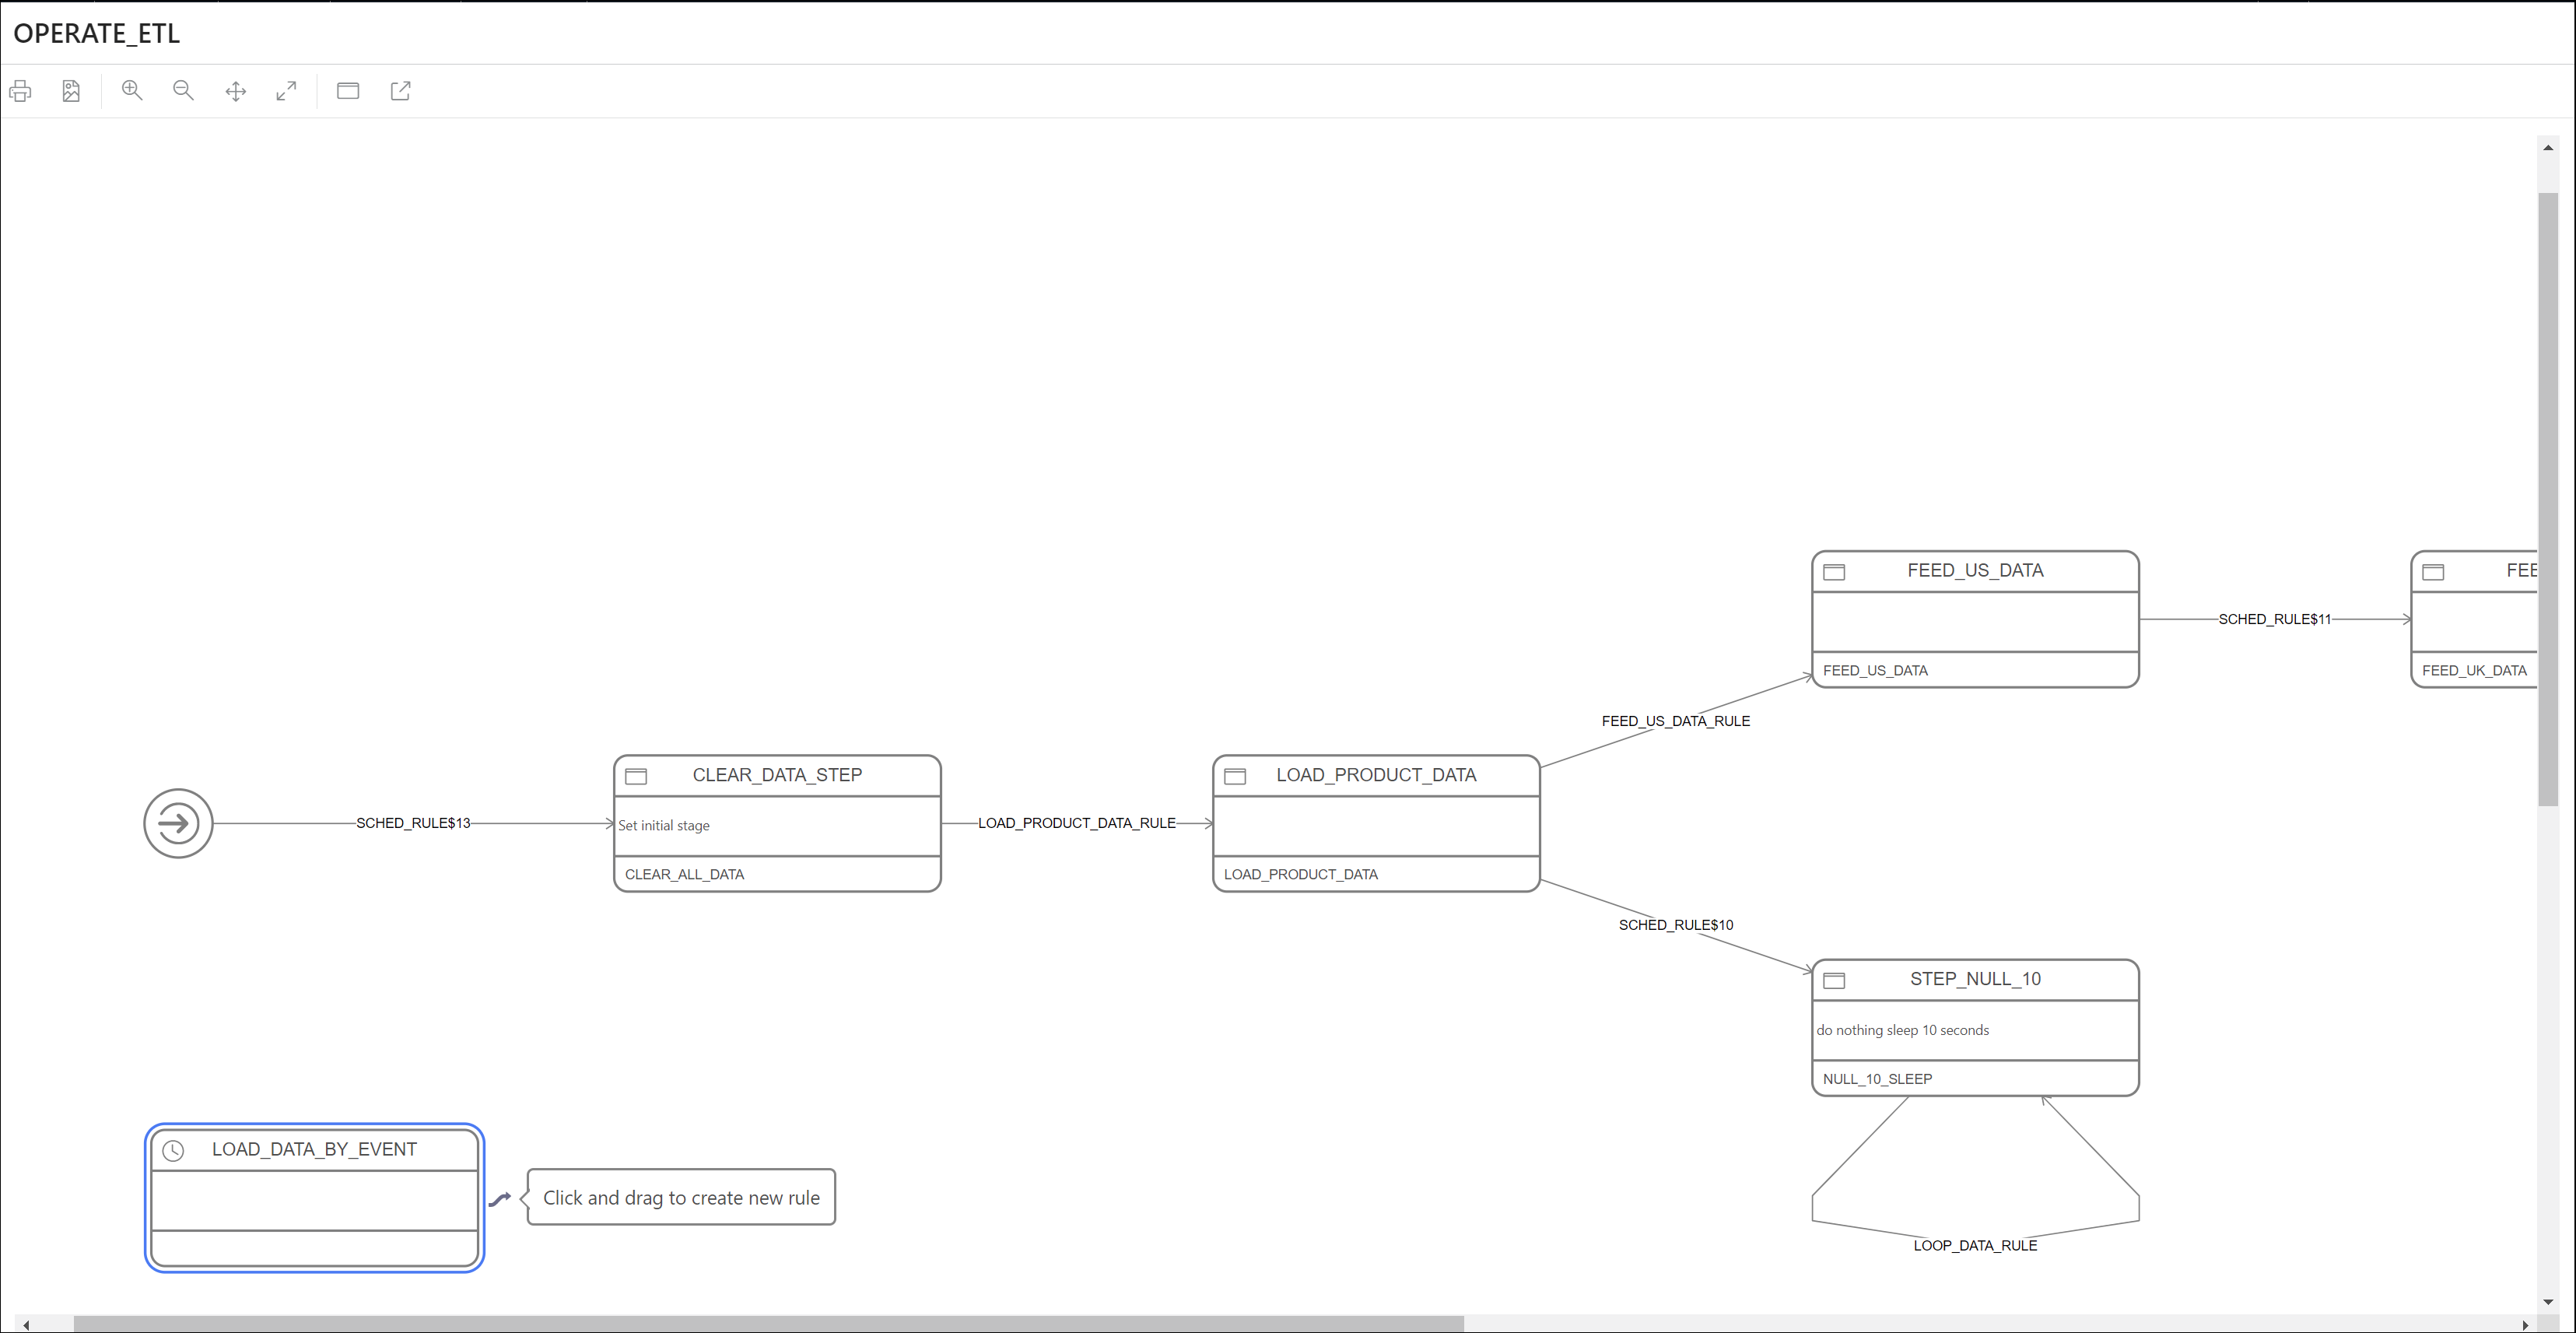Click the clock icon in LOAD_DATA_BY_EVENT step
The height and width of the screenshot is (1333, 2576).
tap(173, 1150)
